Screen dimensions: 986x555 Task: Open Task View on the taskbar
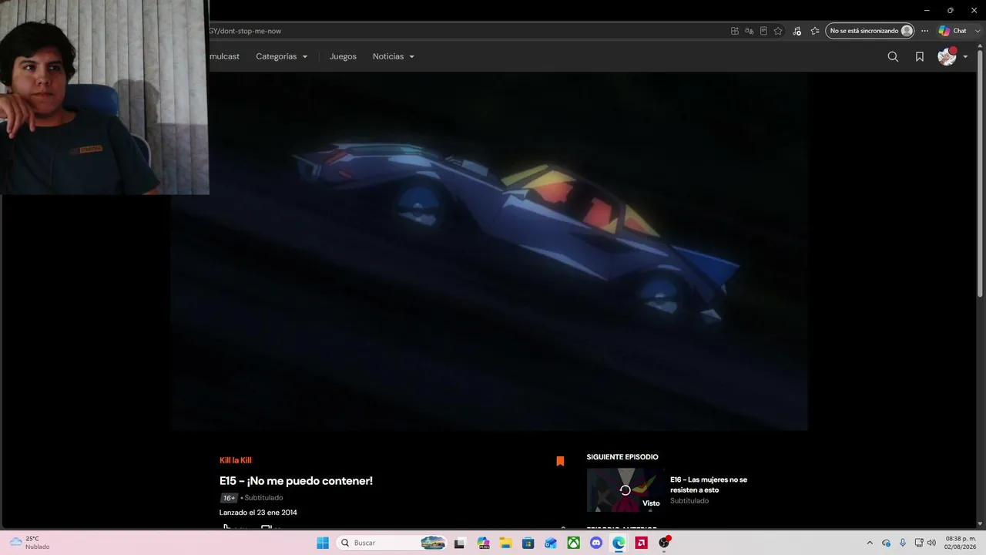[460, 543]
